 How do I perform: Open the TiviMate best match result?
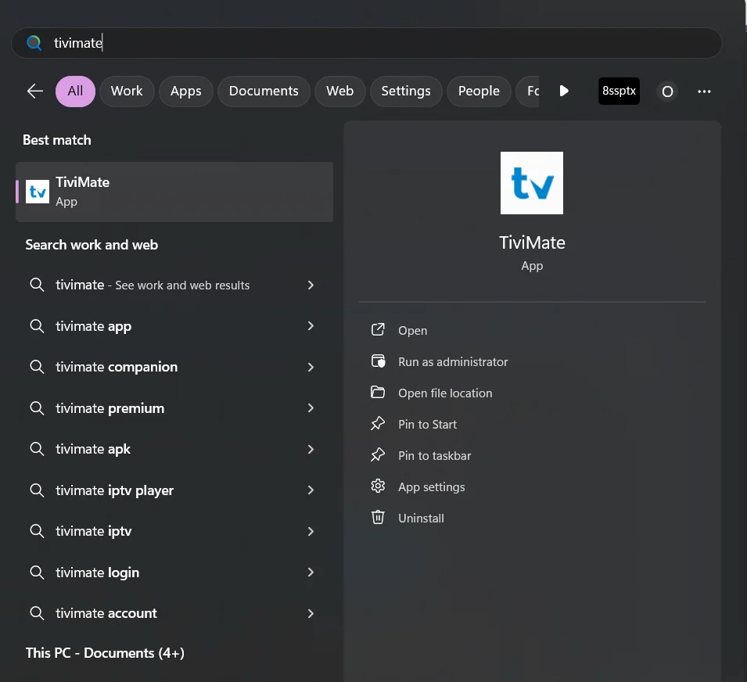click(174, 192)
